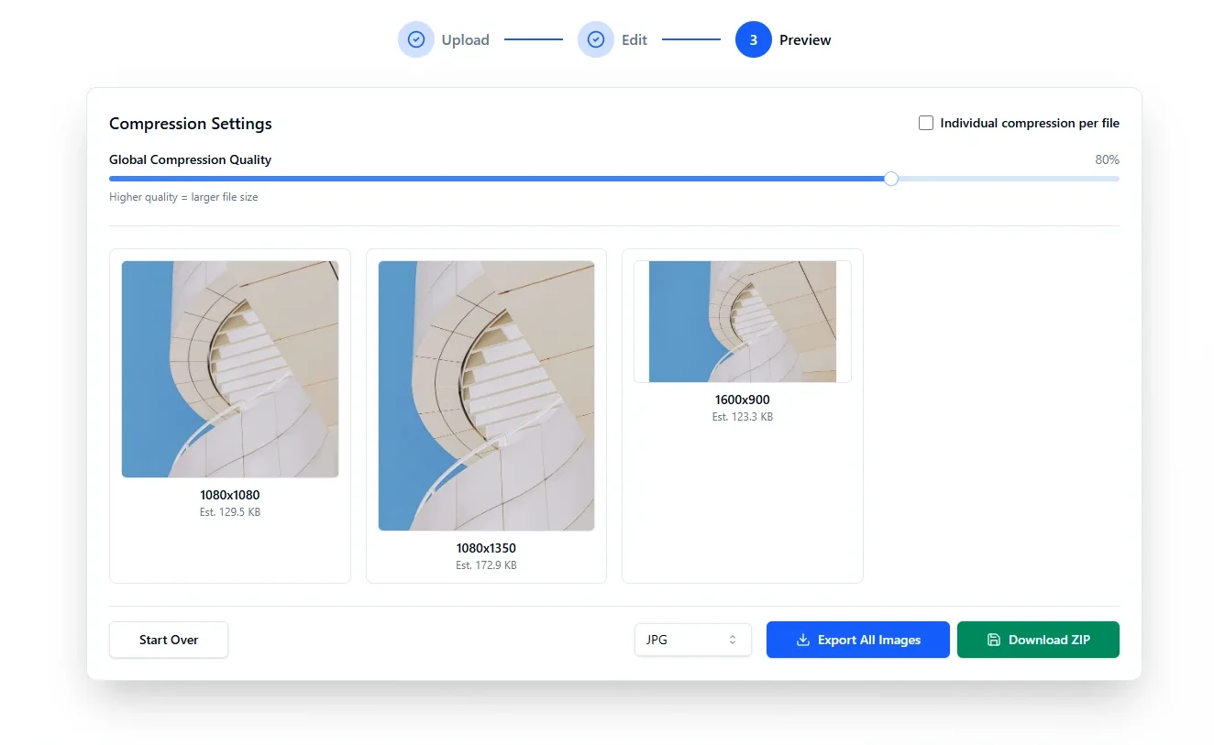This screenshot has width=1214, height=745.
Task: Click the Upload step checkmark icon
Action: pyautogui.click(x=415, y=39)
